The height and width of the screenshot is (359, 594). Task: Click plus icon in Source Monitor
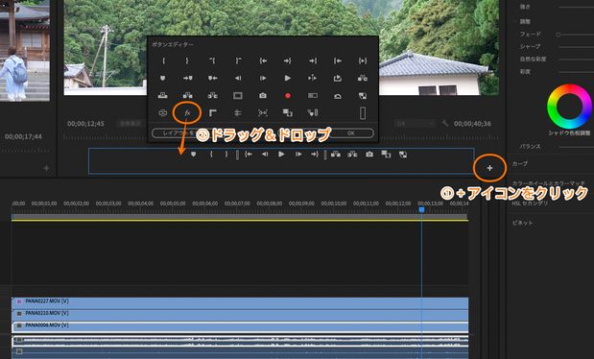46,168
